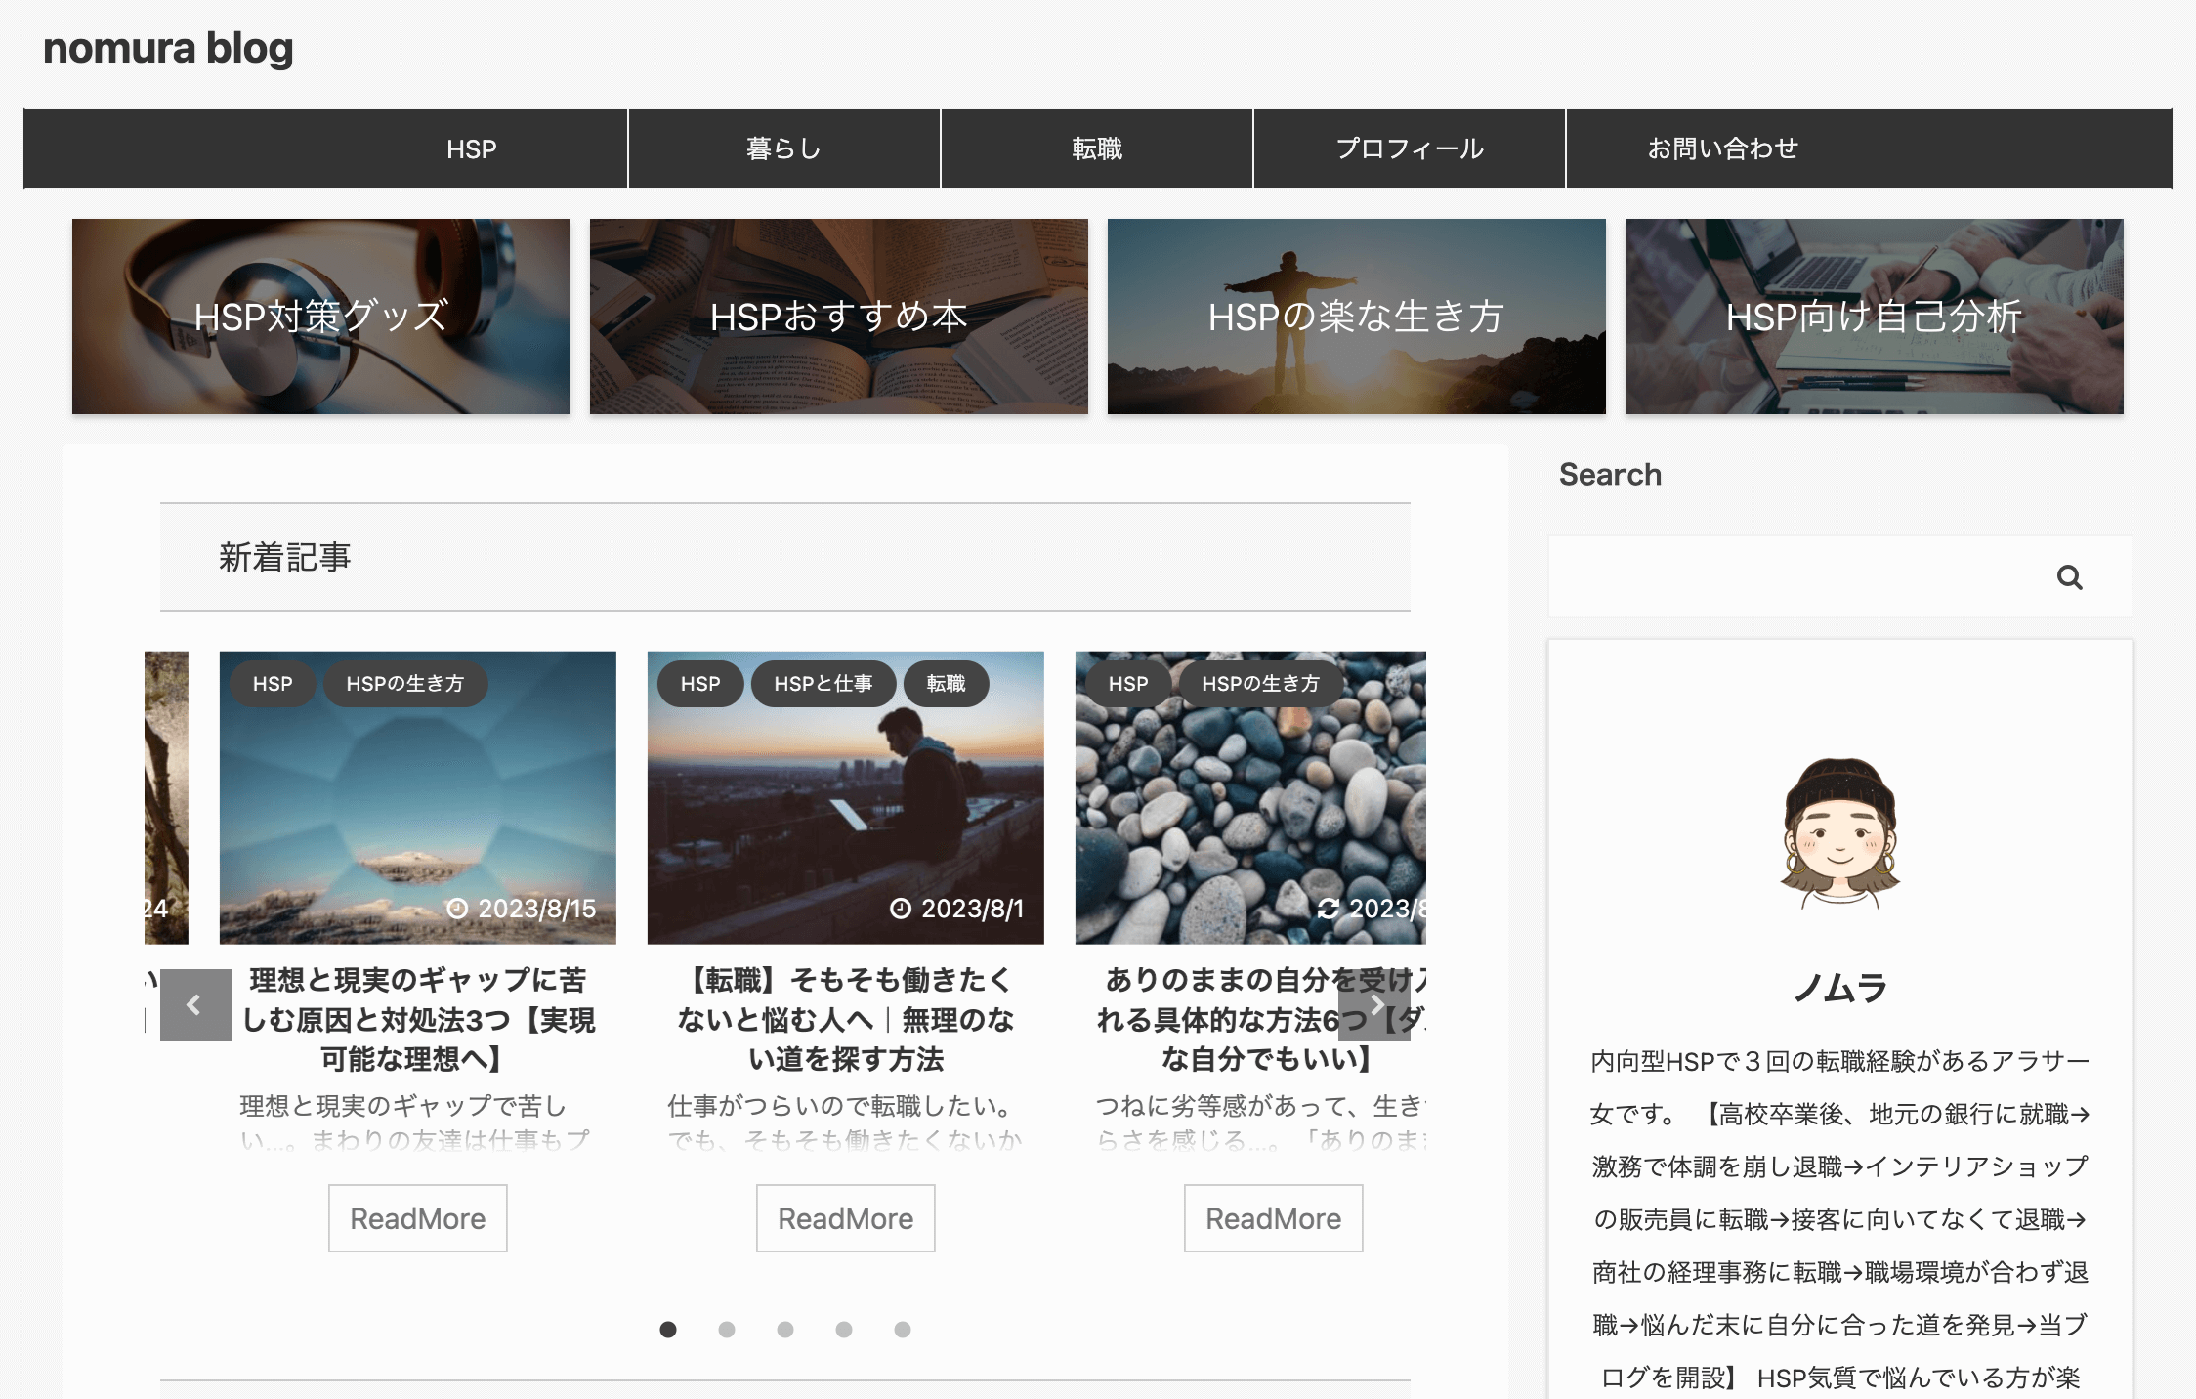The height and width of the screenshot is (1399, 2196).
Task: Click the 2023/8/15 date label
Action: [522, 909]
